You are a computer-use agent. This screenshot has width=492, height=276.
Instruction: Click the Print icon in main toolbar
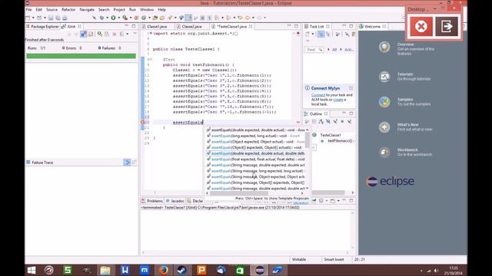(65, 18)
